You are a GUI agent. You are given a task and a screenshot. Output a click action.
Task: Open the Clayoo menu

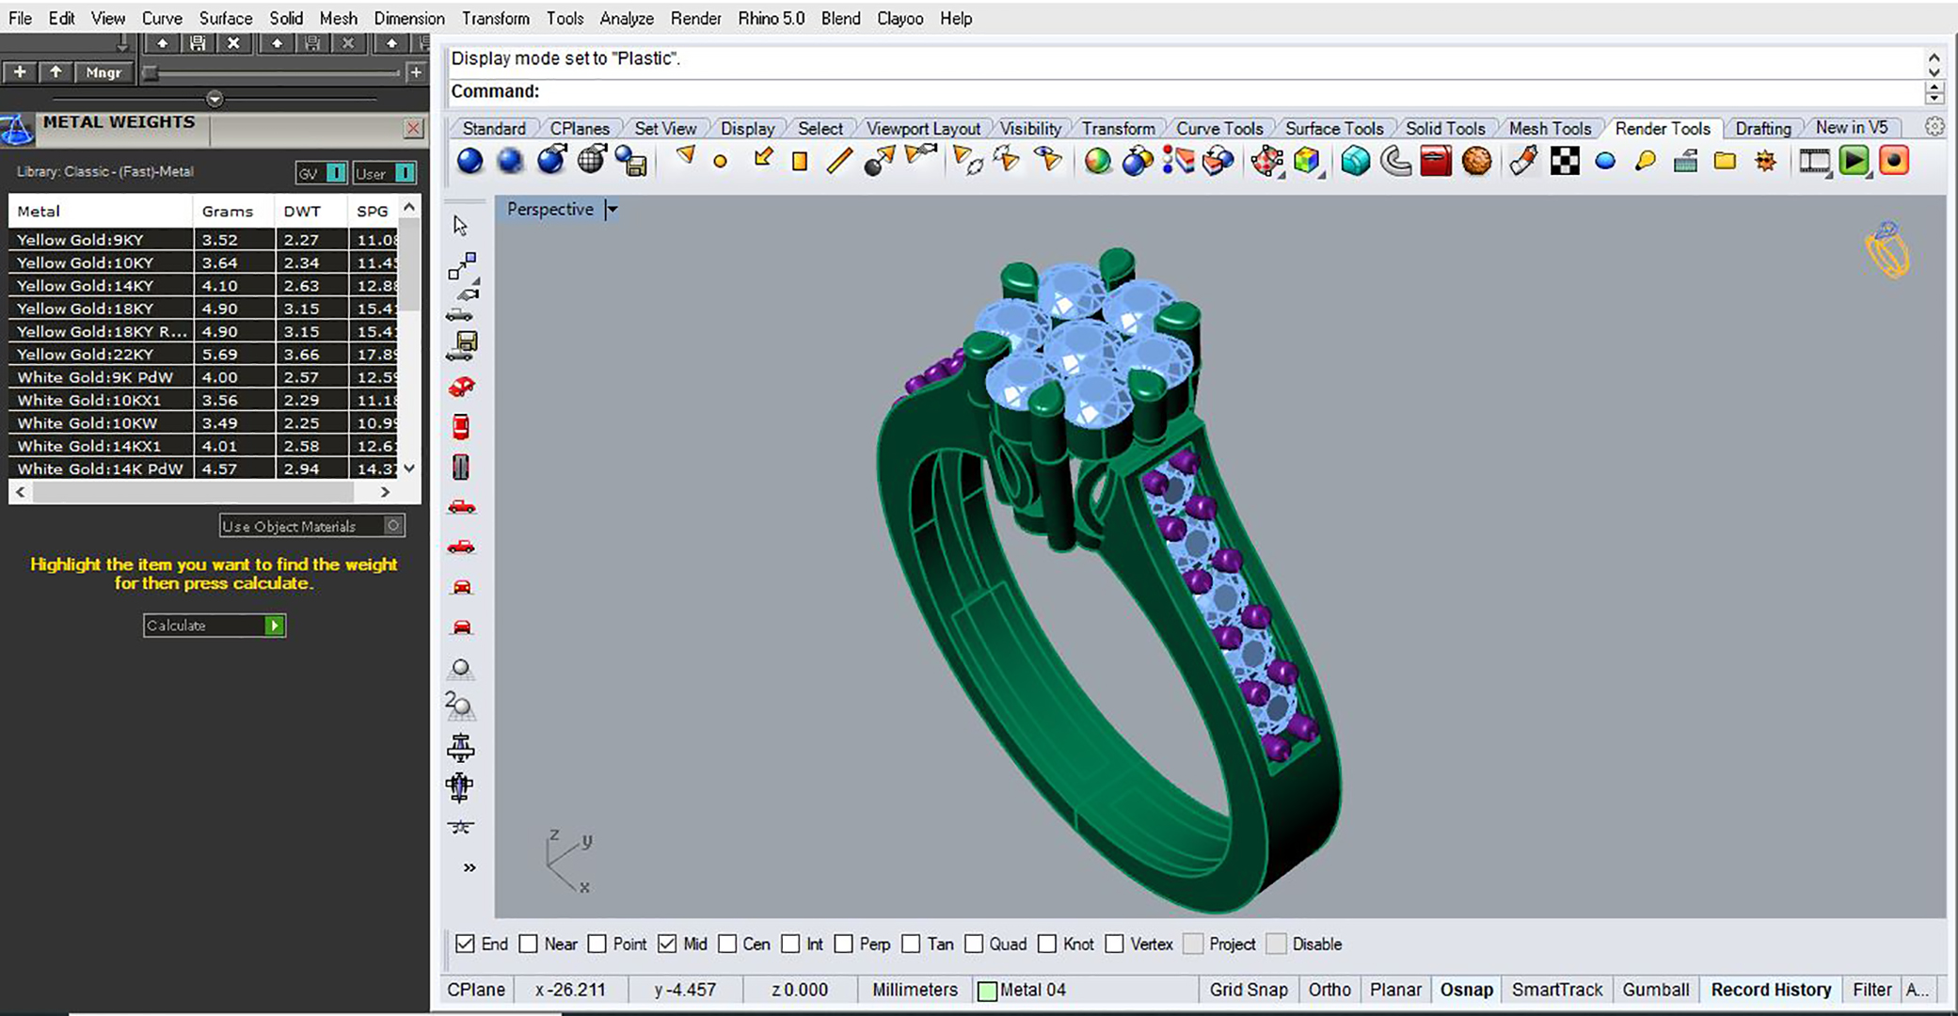[x=899, y=18]
